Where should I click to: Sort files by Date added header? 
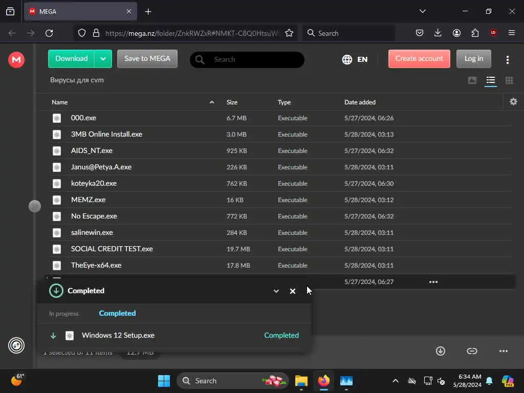click(360, 102)
